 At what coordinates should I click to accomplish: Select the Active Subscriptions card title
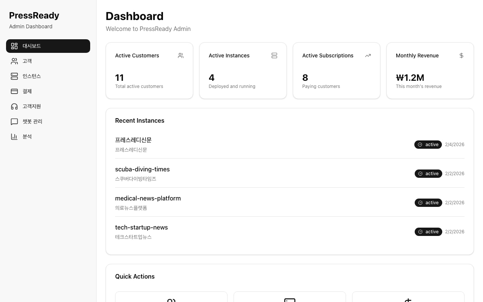pyautogui.click(x=328, y=55)
